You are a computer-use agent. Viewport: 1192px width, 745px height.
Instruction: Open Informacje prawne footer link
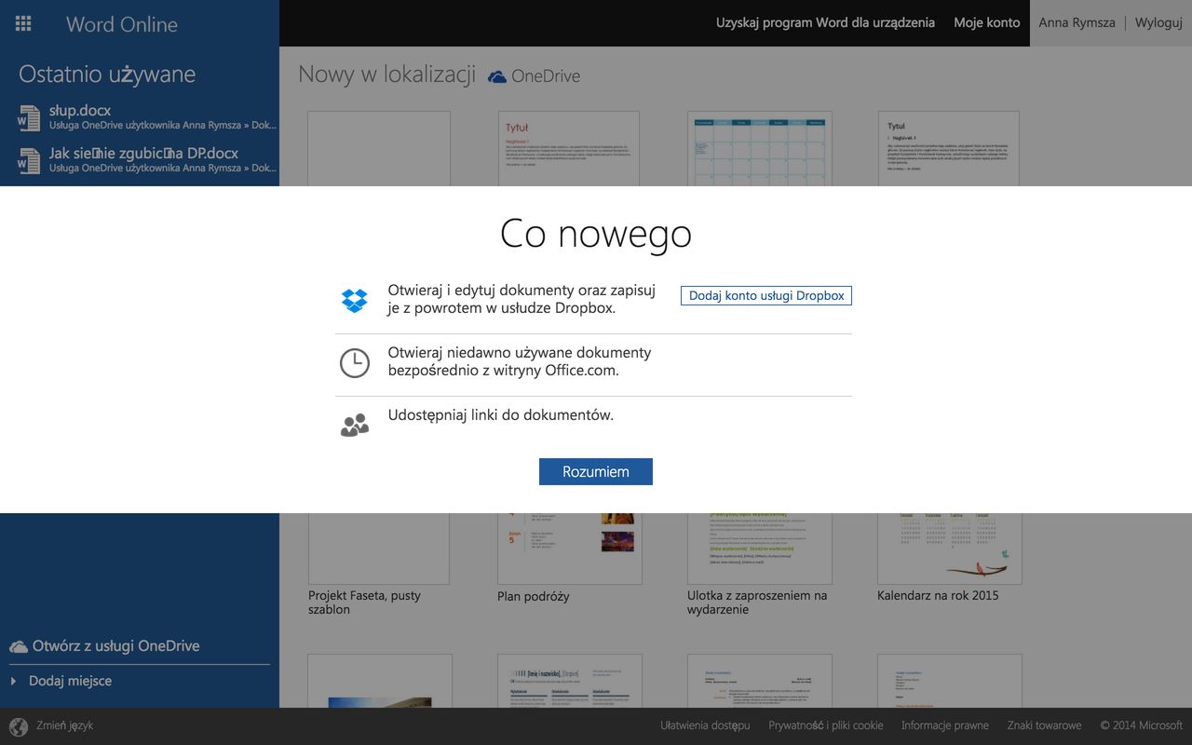click(945, 725)
